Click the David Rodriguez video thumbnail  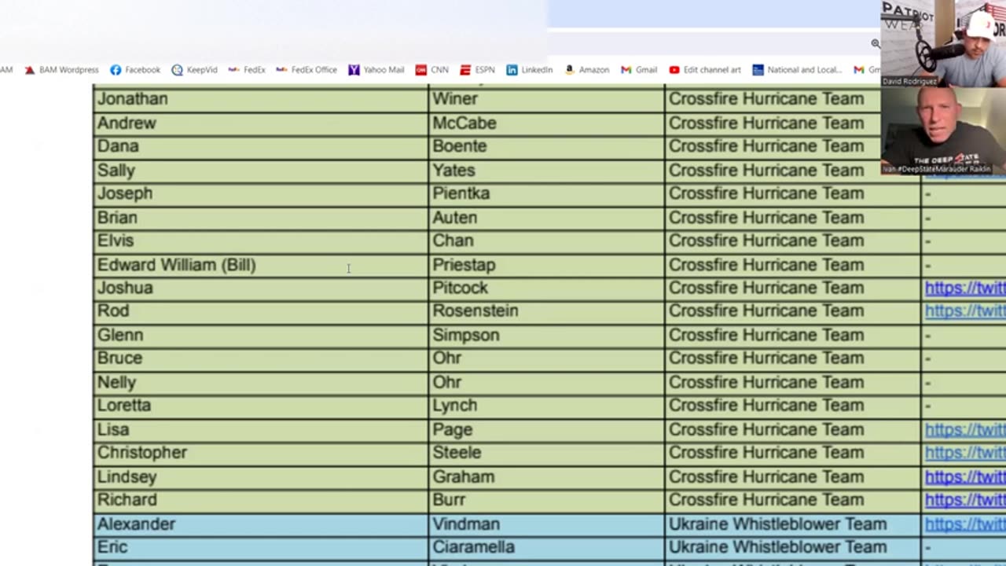pyautogui.click(x=943, y=43)
